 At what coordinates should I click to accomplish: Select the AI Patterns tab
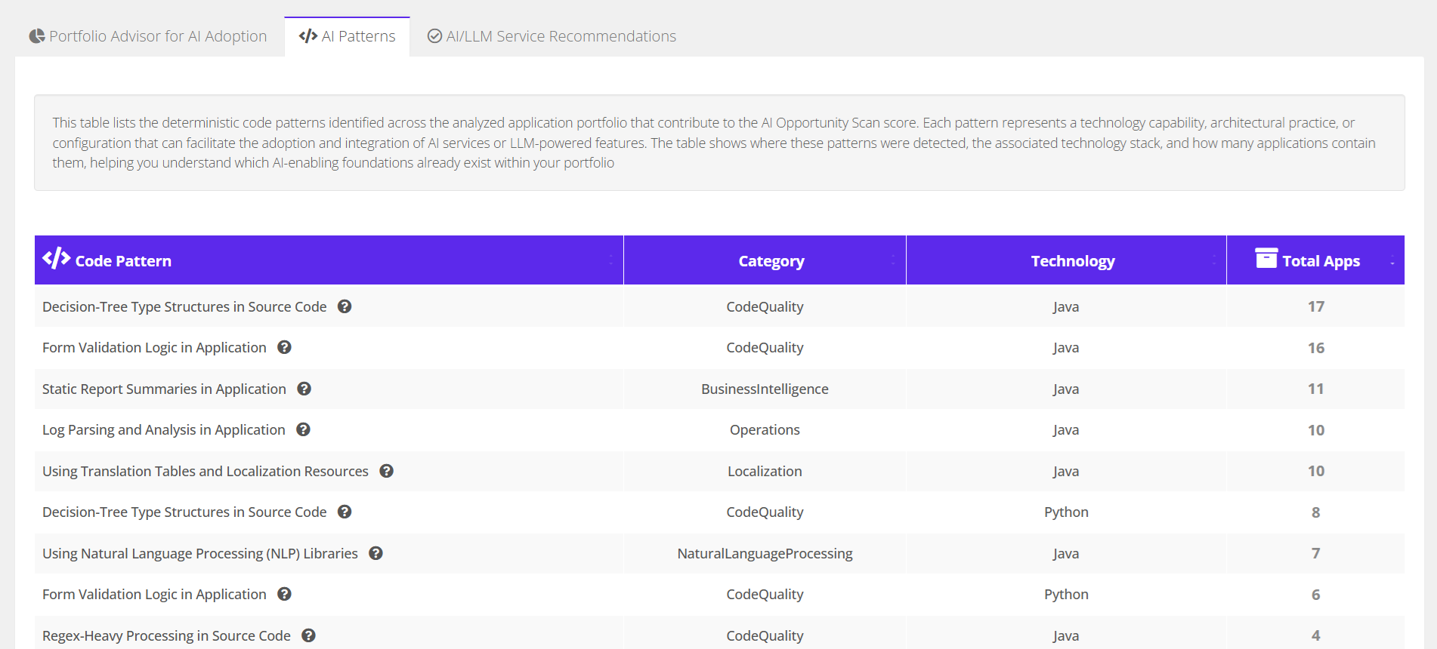348,36
